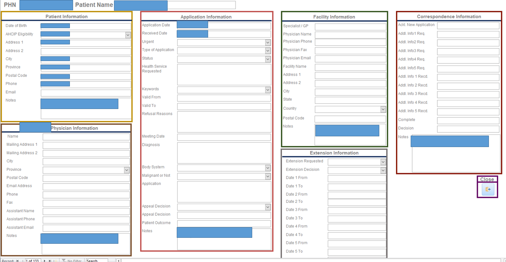
Task: Click the Diagnosis text box
Action: (224, 153)
